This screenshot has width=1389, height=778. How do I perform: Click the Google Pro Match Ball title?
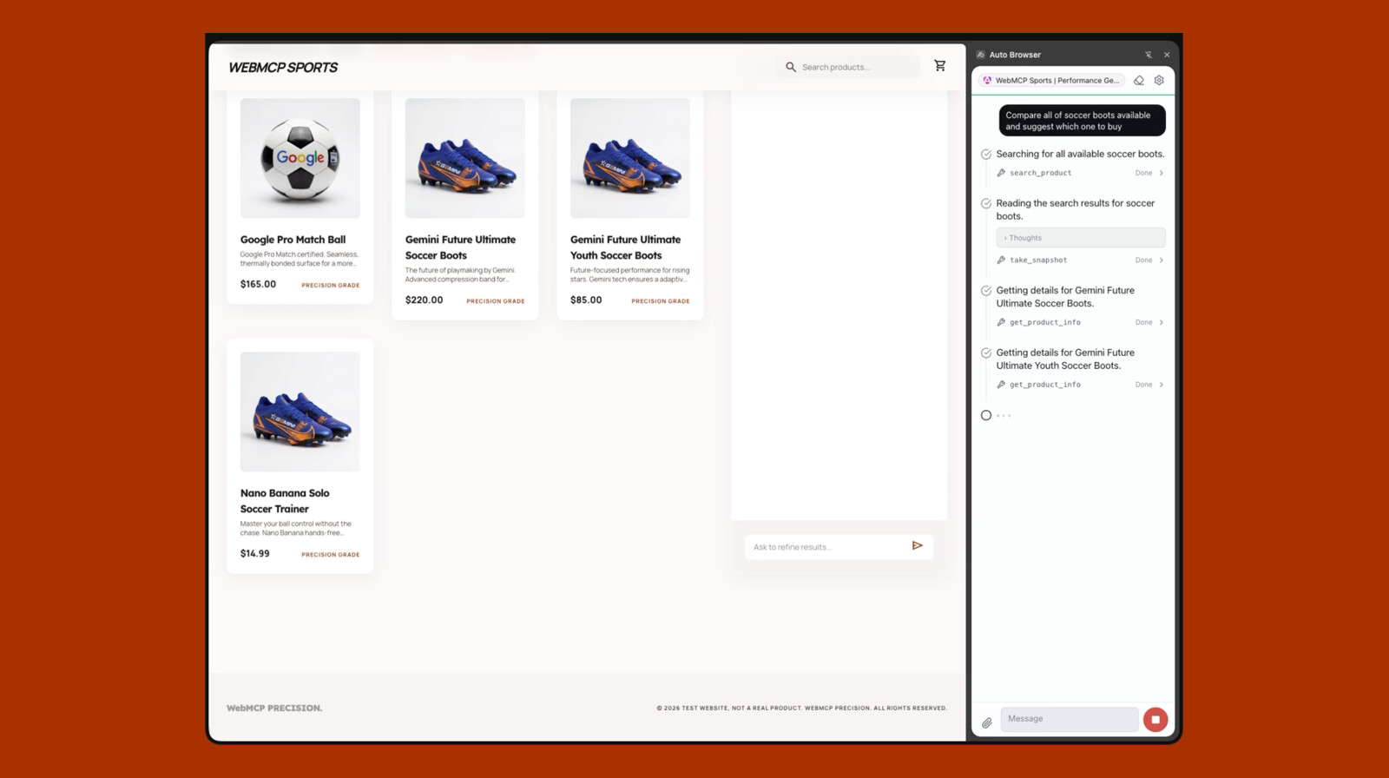293,240
